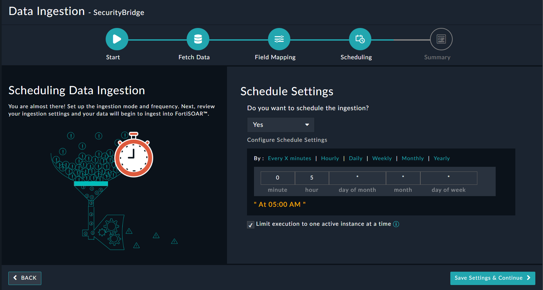Edit the minute cron field

tap(277, 178)
